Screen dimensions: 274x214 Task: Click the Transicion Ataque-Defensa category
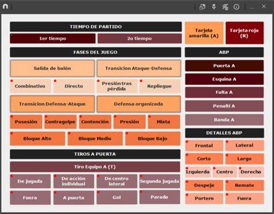coord(139,68)
